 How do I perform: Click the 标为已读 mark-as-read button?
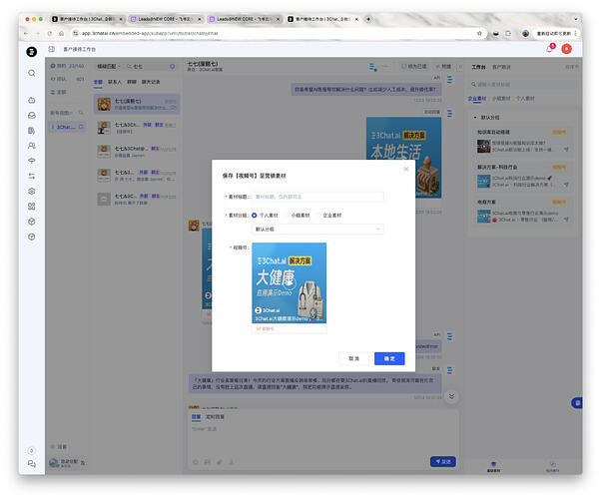[413, 66]
